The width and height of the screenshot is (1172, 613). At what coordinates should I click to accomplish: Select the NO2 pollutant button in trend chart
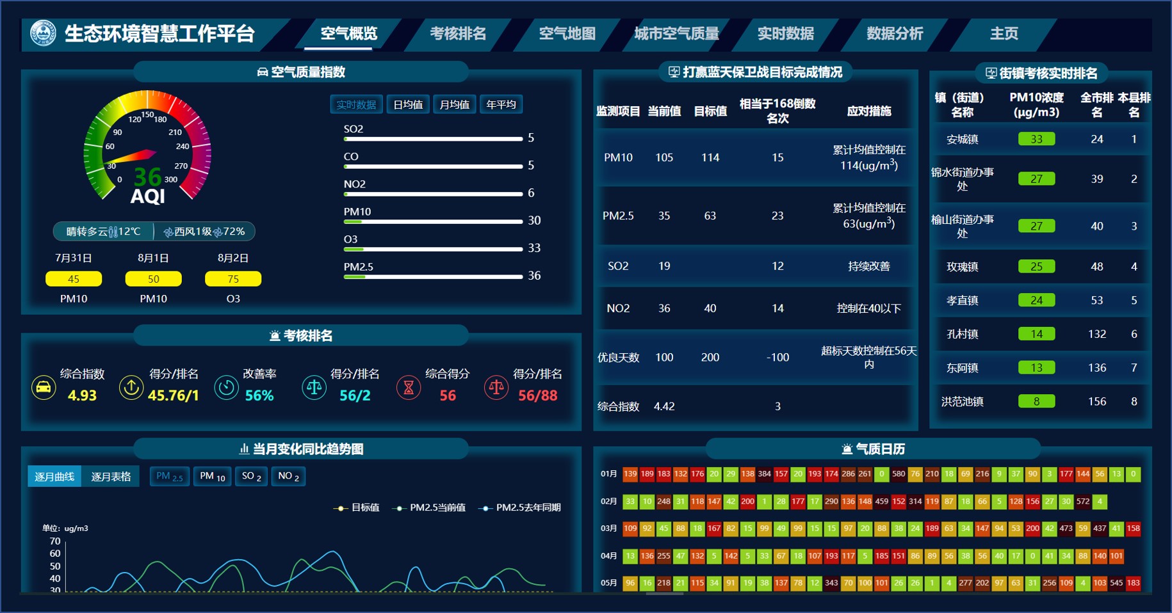point(288,476)
